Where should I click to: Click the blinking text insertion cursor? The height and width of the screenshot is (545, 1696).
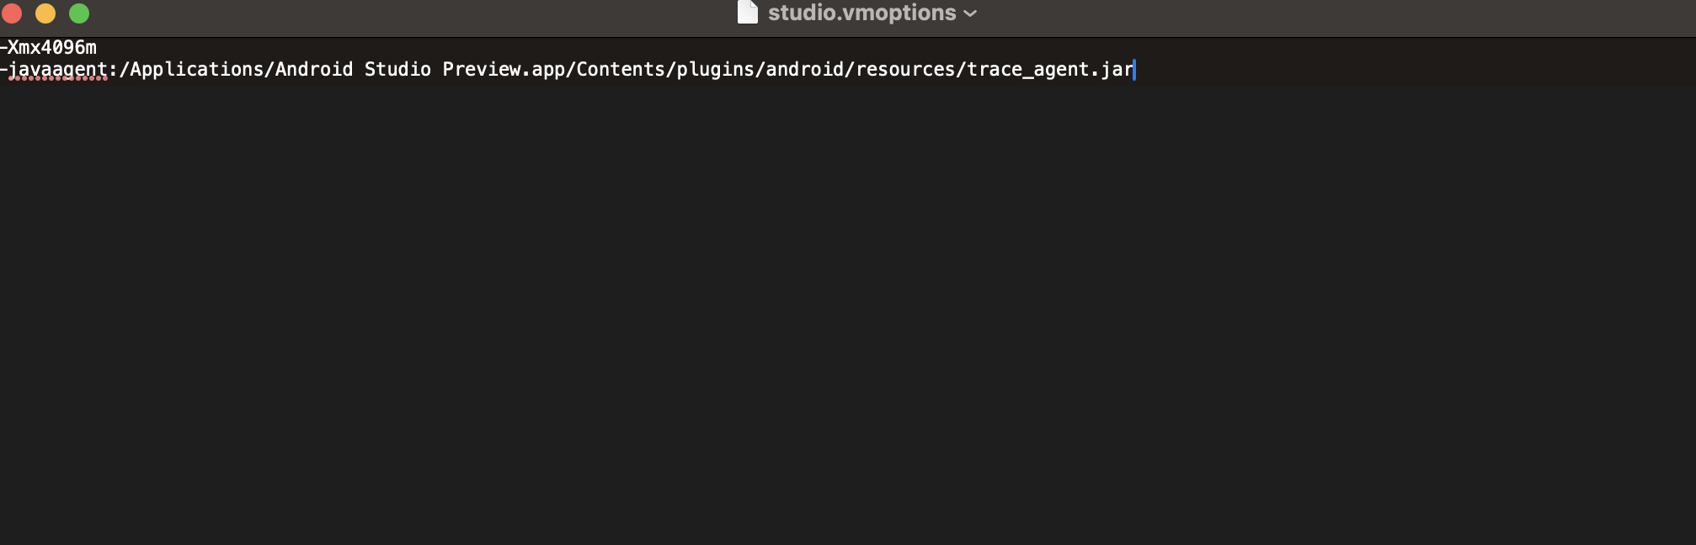point(1137,70)
